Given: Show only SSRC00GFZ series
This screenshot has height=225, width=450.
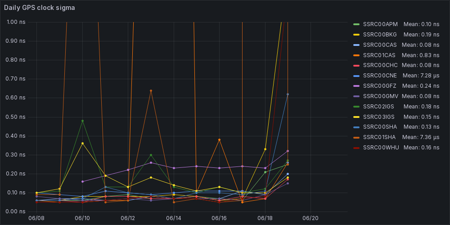Looking at the screenshot, I should [380, 85].
